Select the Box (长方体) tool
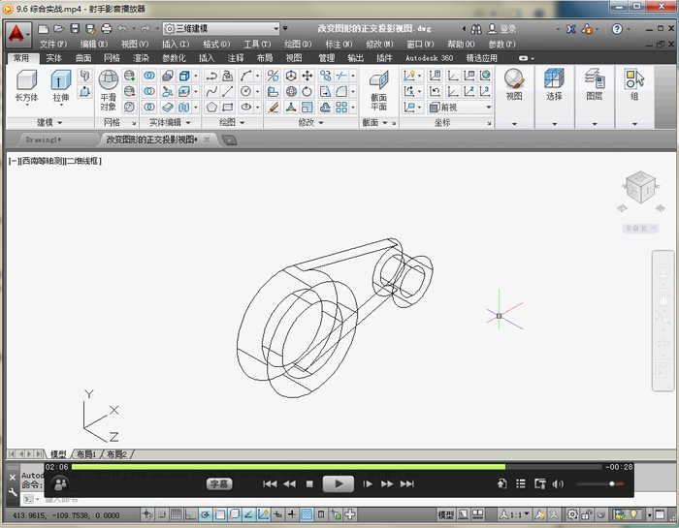This screenshot has height=528, width=679. click(x=27, y=87)
